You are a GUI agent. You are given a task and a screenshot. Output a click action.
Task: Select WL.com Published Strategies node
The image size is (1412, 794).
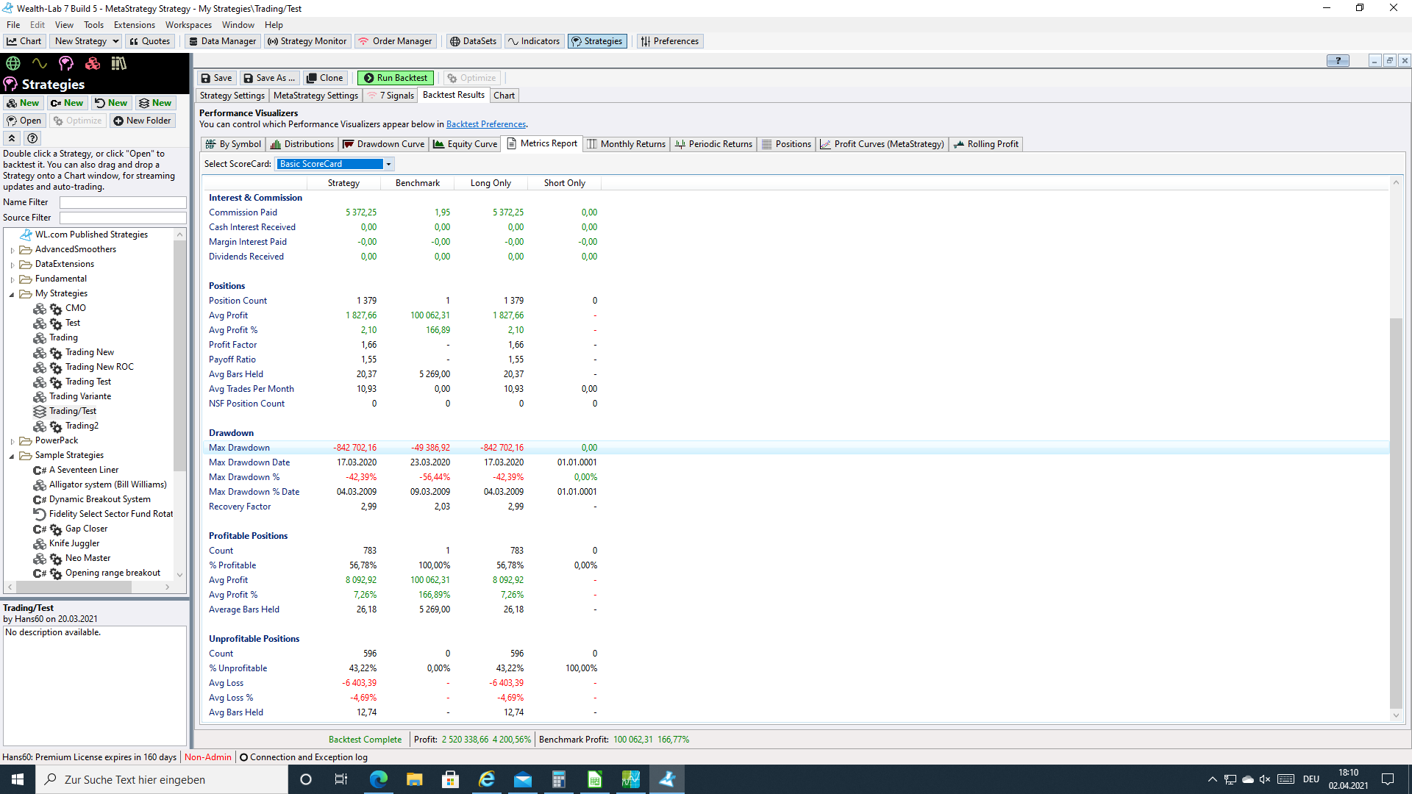tap(91, 235)
